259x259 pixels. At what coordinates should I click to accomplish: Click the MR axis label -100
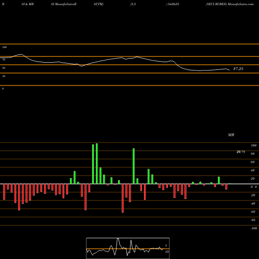coord(254,228)
